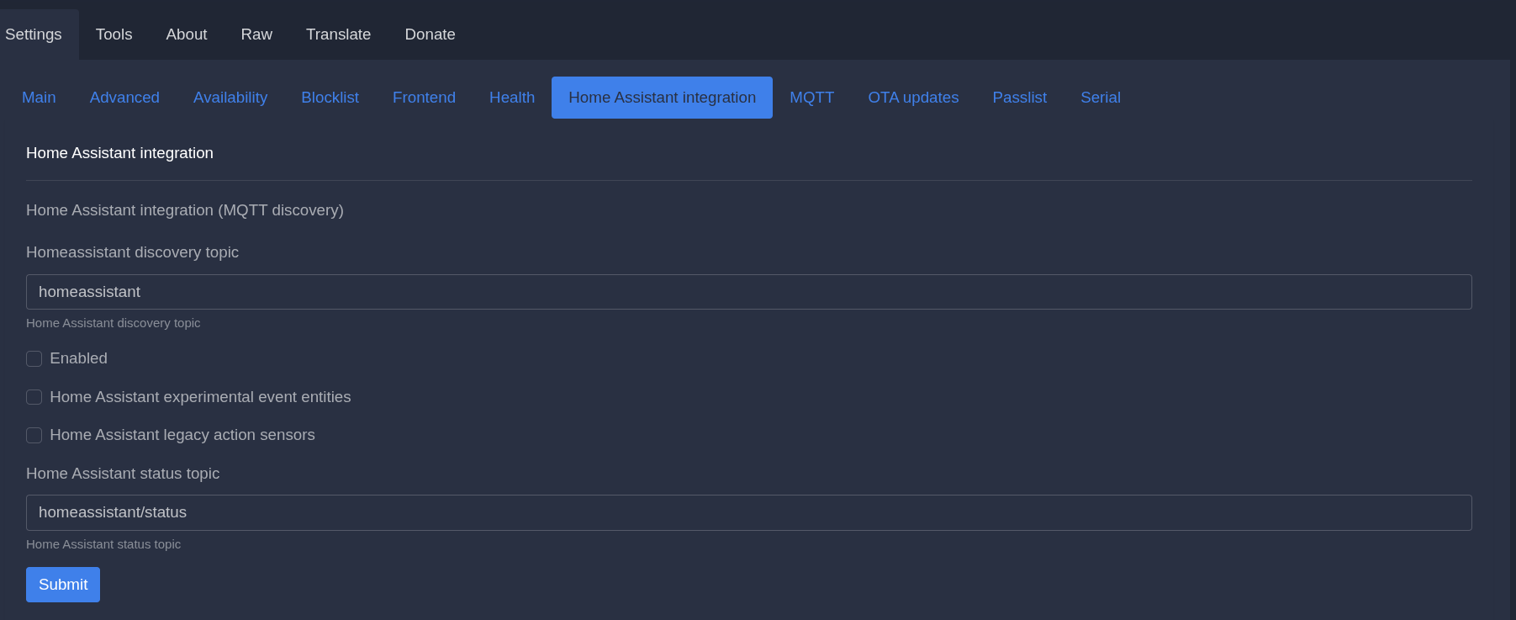The image size is (1516, 620).
Task: Switch to the Main settings tab
Action: tap(39, 98)
